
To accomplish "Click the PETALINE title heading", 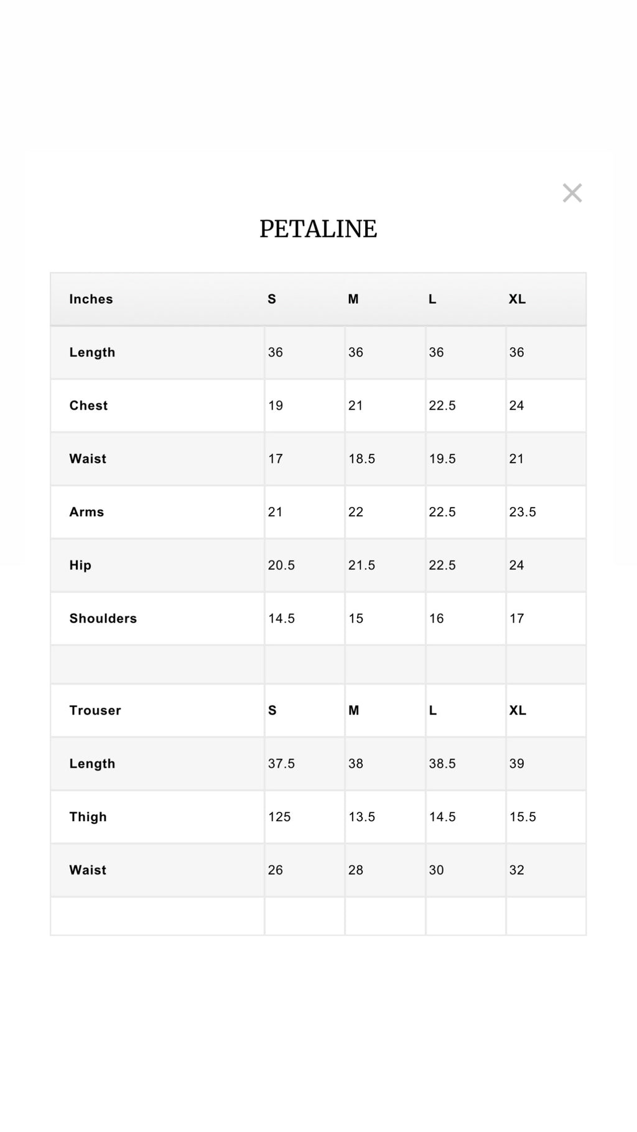I will click(x=318, y=229).
